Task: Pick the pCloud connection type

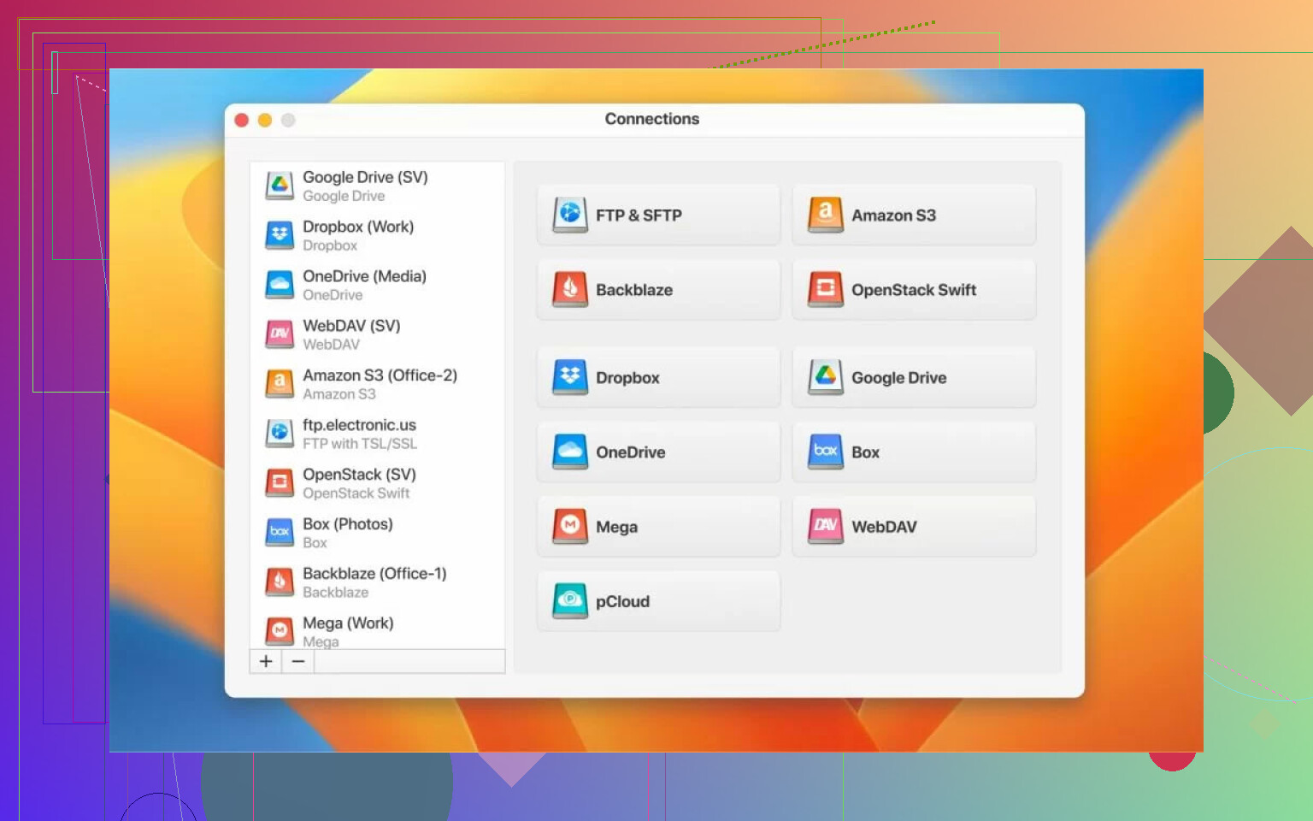Action: 658,600
